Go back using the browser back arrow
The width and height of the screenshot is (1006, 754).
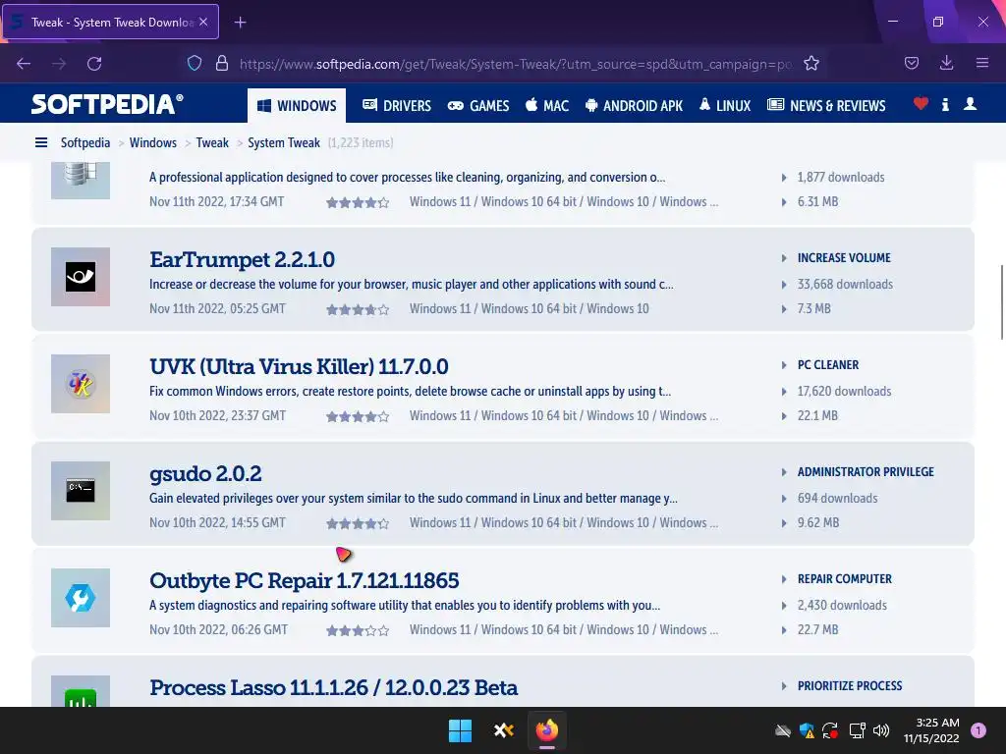[x=24, y=64]
